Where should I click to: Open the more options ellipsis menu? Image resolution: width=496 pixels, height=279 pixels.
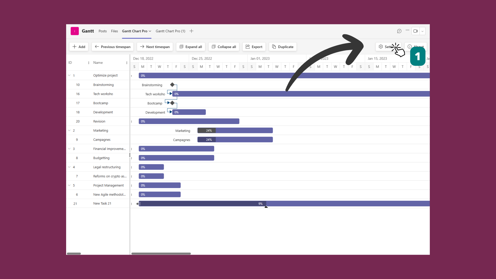pyautogui.click(x=407, y=31)
